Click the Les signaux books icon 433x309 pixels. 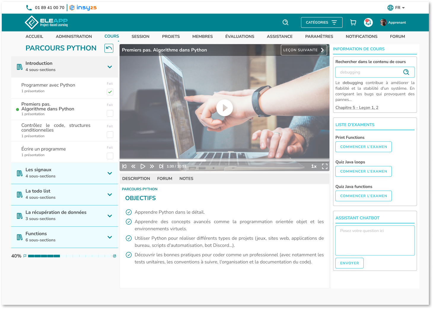(x=20, y=173)
